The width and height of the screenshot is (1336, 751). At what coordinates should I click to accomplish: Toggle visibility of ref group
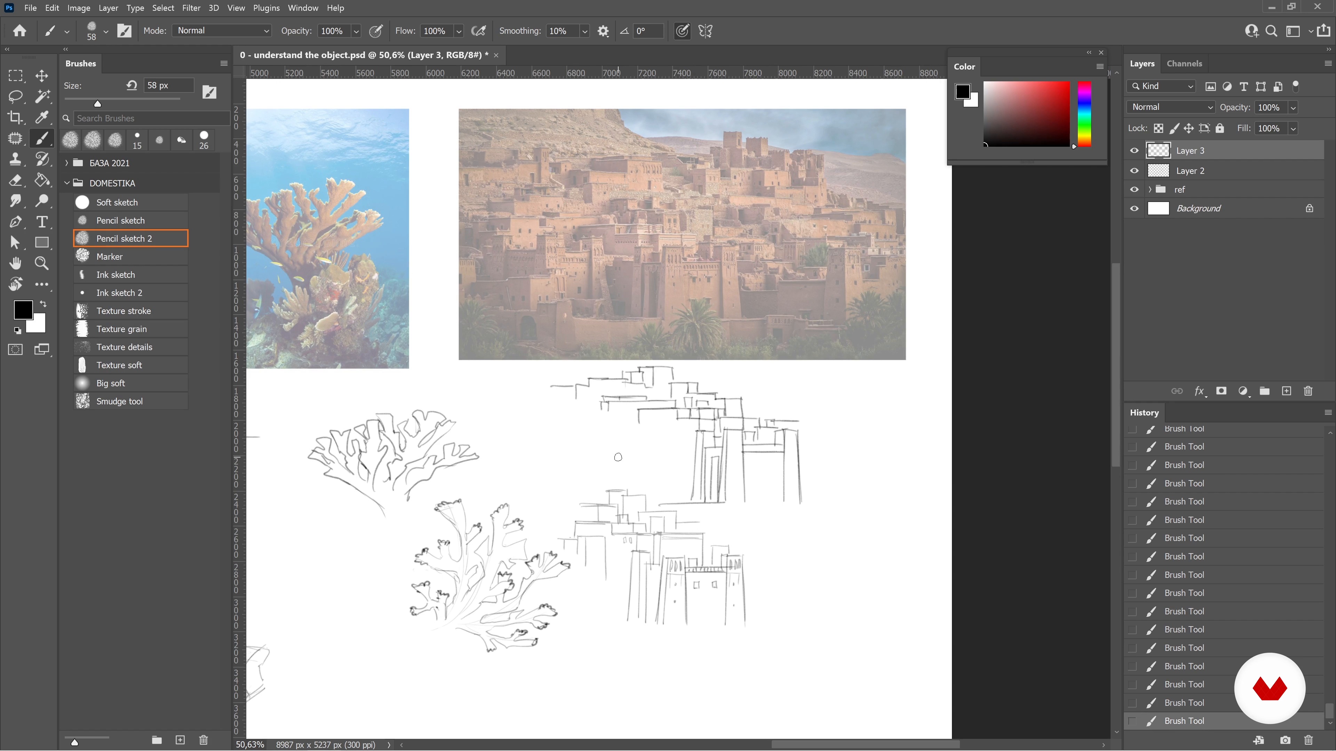point(1134,190)
